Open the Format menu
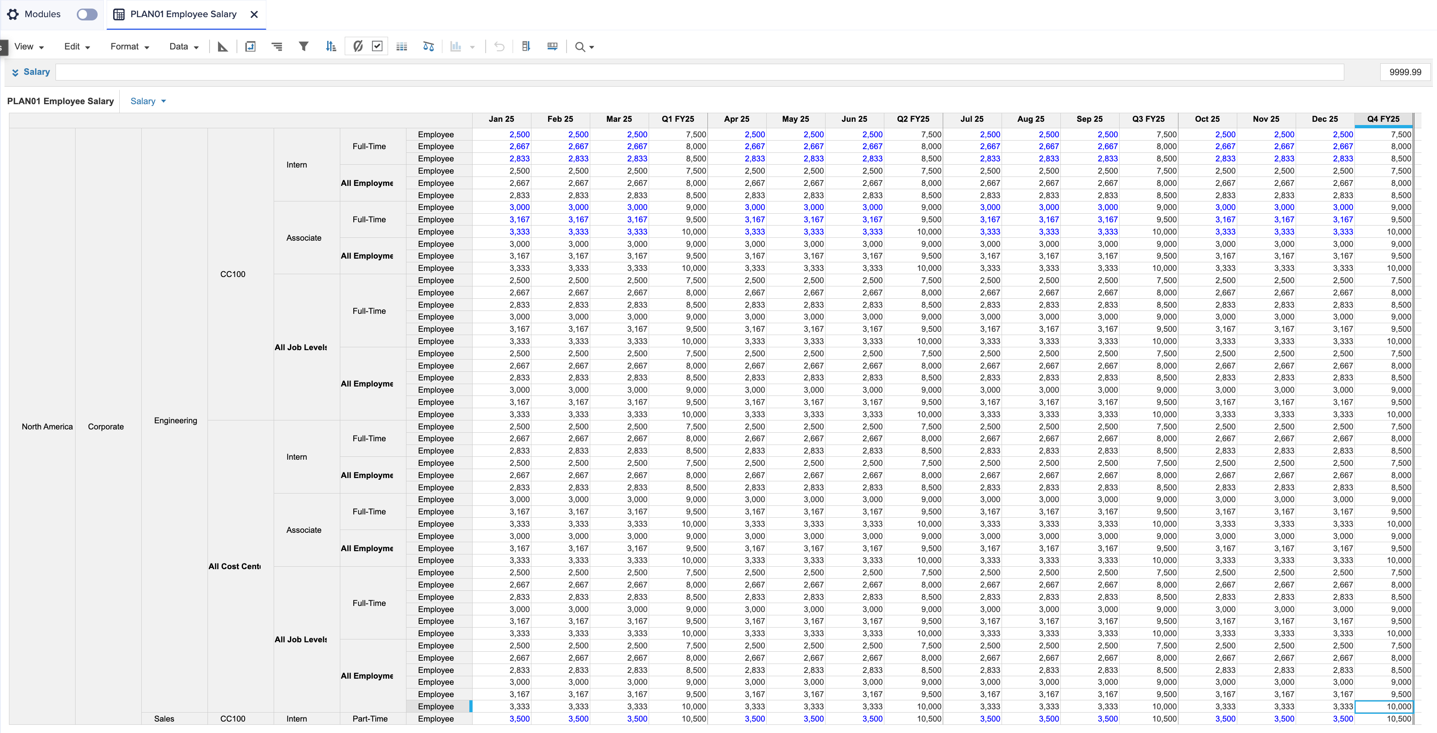This screenshot has height=733, width=1437. click(129, 47)
